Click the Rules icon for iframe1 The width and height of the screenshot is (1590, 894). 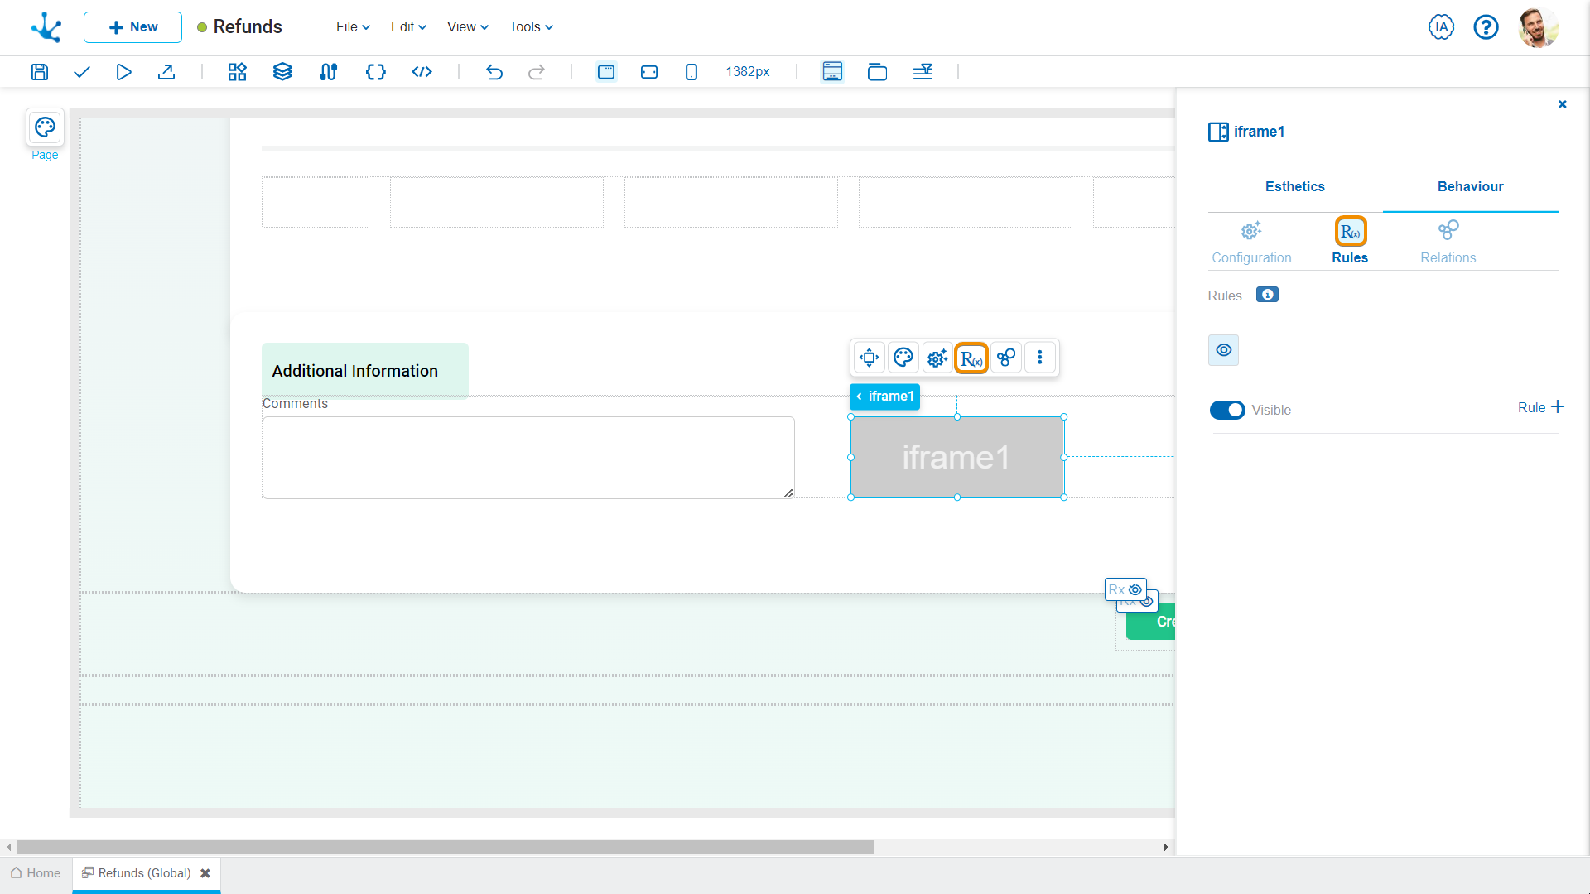(x=971, y=358)
